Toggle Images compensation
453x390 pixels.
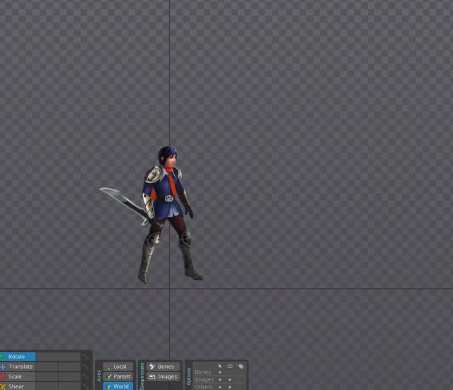point(163,377)
